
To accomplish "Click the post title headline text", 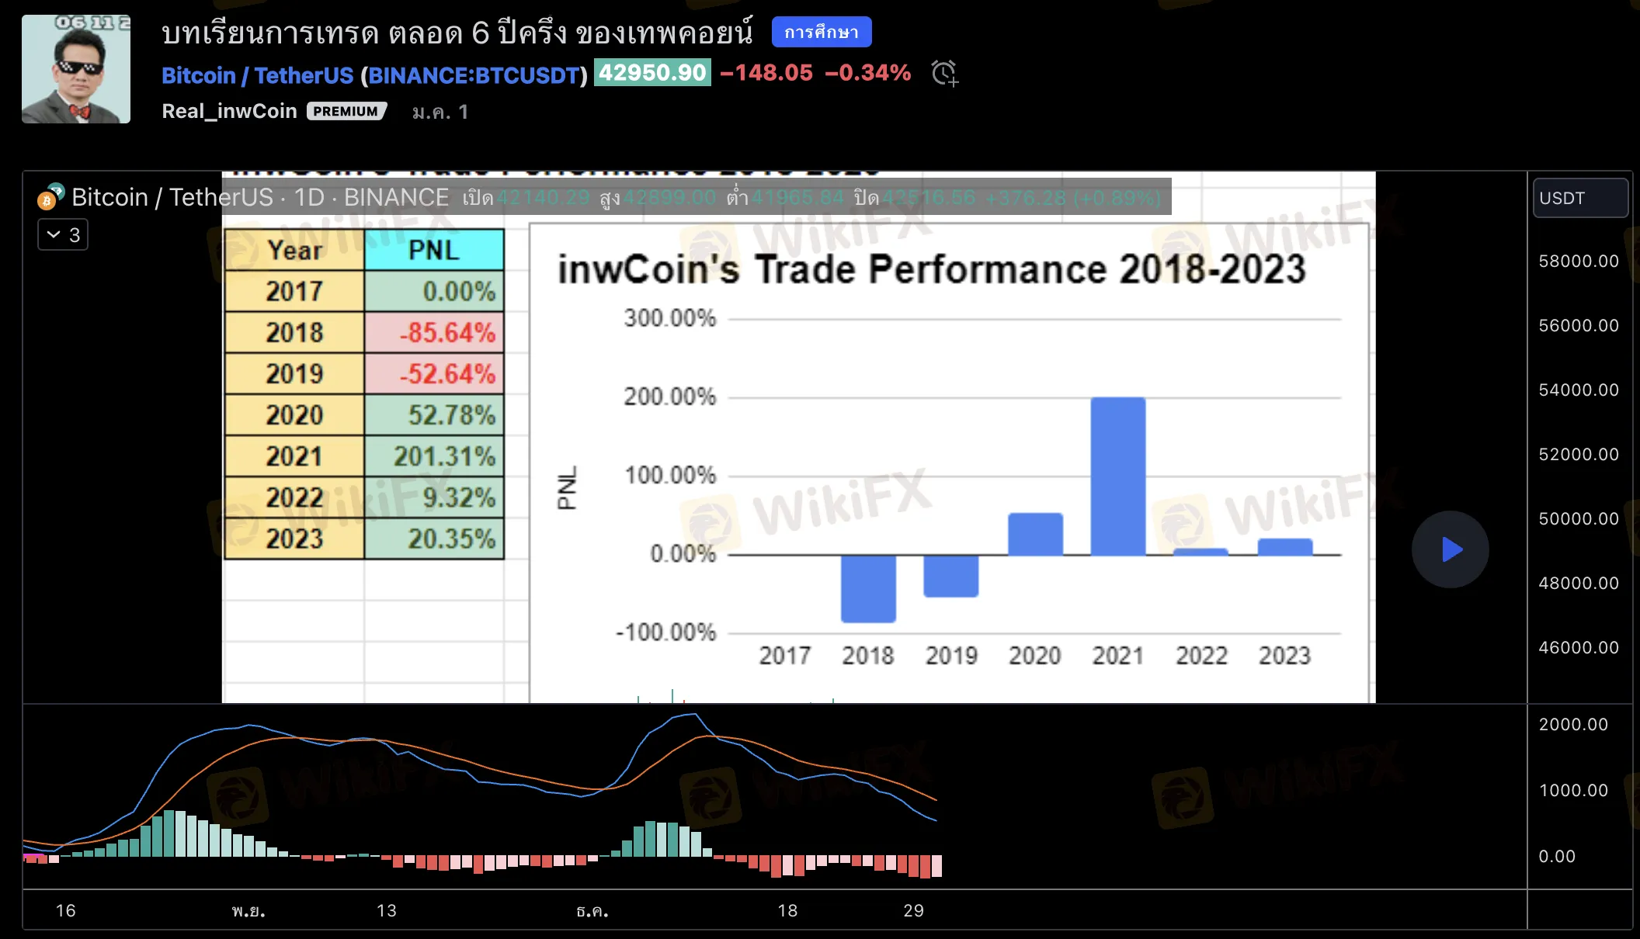I will point(457,33).
